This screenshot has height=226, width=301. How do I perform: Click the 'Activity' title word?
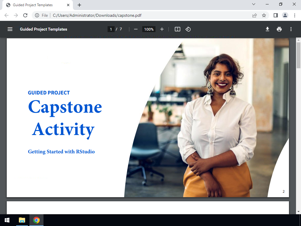(63, 130)
